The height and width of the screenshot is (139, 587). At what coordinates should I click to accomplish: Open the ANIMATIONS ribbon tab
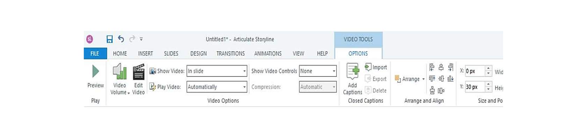pyautogui.click(x=268, y=53)
